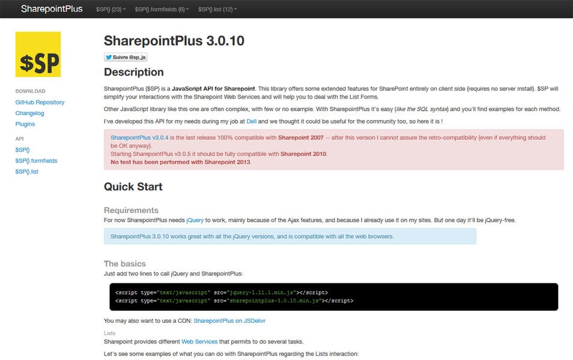Viewport: 573px width, 360px height.
Task: Open the SharepointPlus v3.0.4 link in the red notice
Action: (x=139, y=137)
